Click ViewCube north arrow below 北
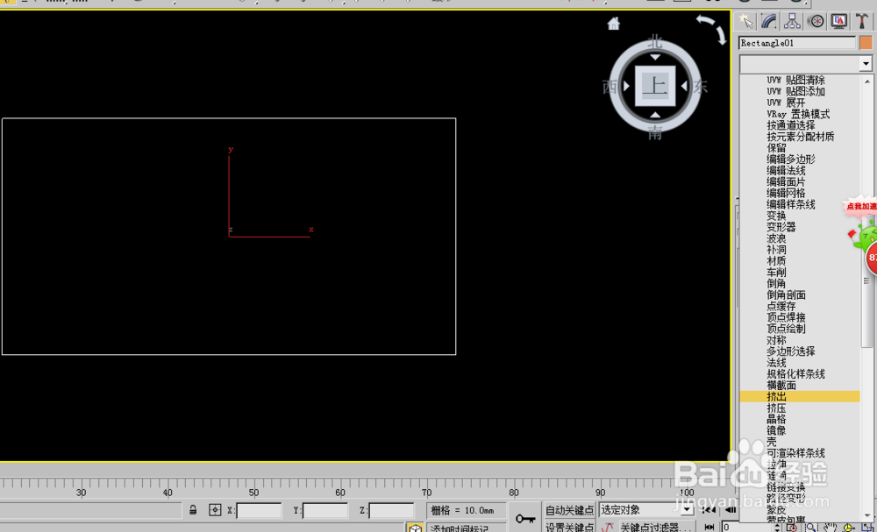This screenshot has height=532, width=877. 655,57
